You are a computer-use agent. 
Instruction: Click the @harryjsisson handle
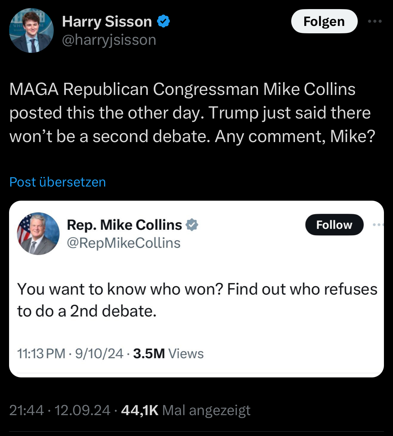point(109,40)
